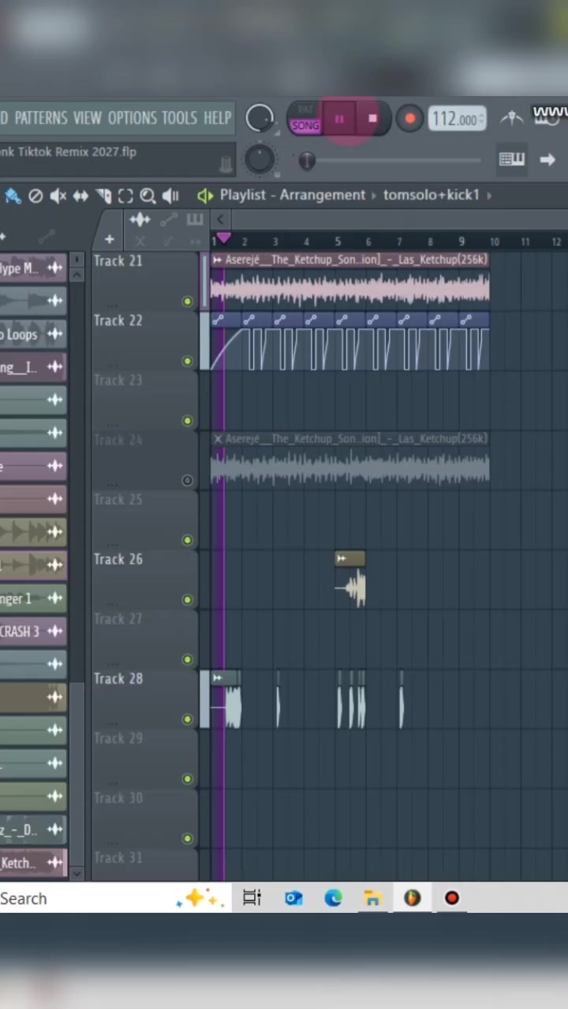
Task: Collapse picker with the left arrow
Action: click(x=221, y=220)
